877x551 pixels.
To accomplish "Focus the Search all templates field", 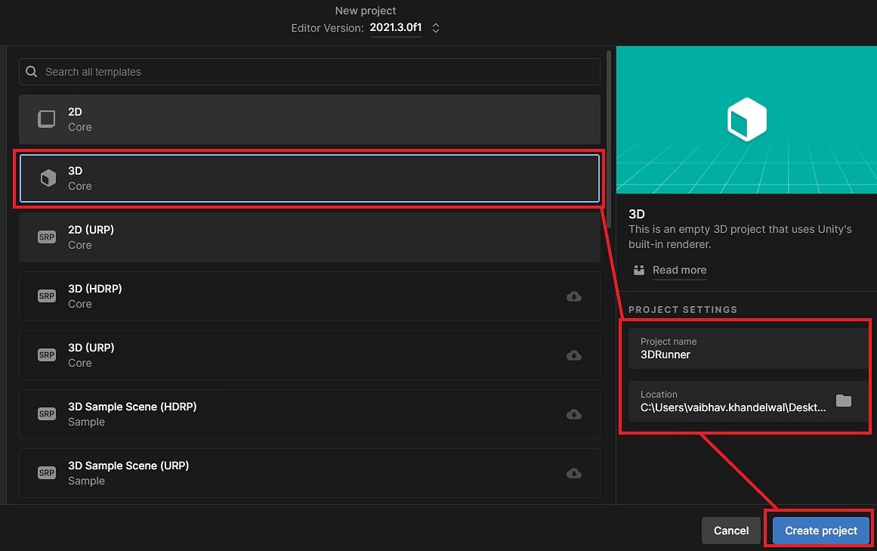I will coord(309,72).
